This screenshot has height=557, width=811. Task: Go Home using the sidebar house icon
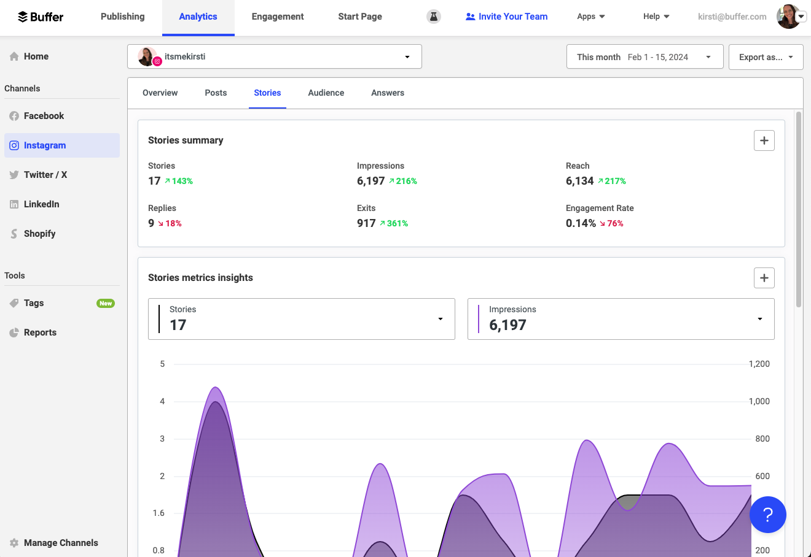(14, 56)
